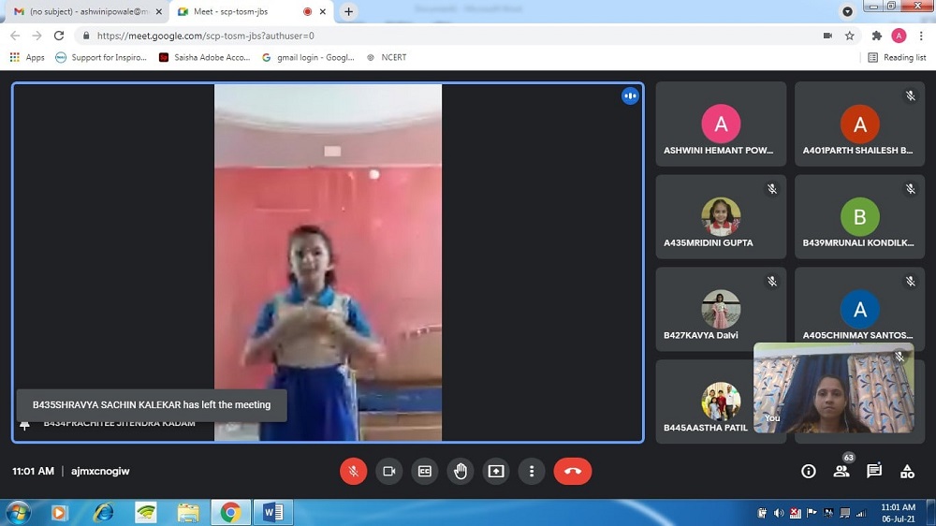Open the three-dot more options menu

click(x=531, y=471)
